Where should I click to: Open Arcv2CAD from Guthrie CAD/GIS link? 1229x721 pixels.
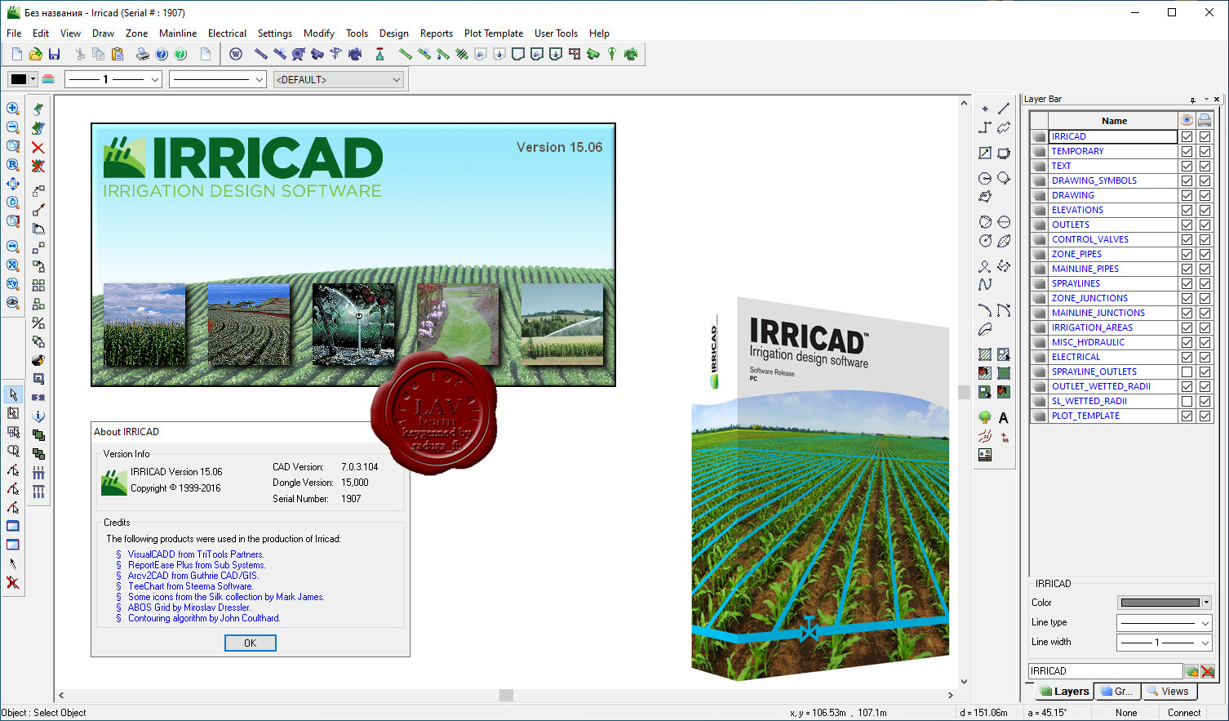pos(193,576)
